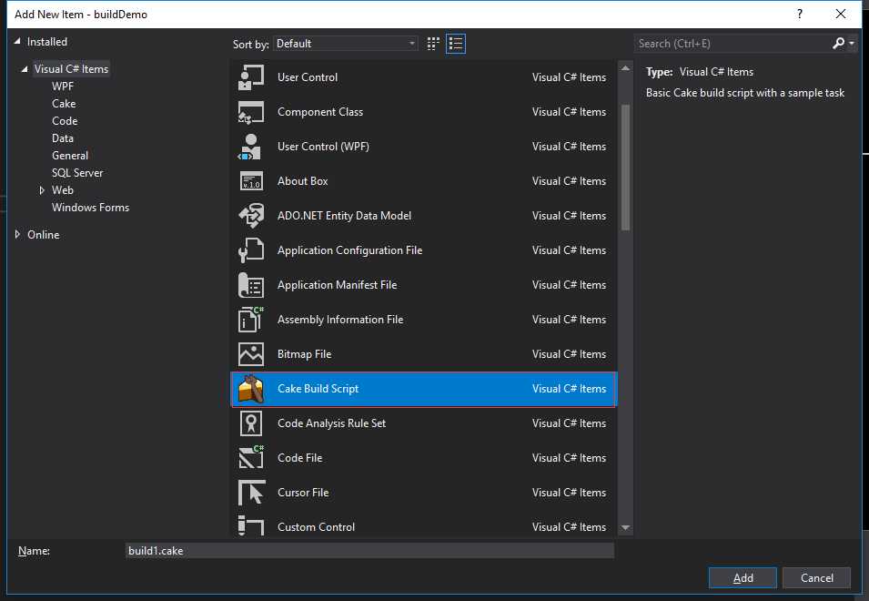Click the Name input field

pyautogui.click(x=369, y=551)
